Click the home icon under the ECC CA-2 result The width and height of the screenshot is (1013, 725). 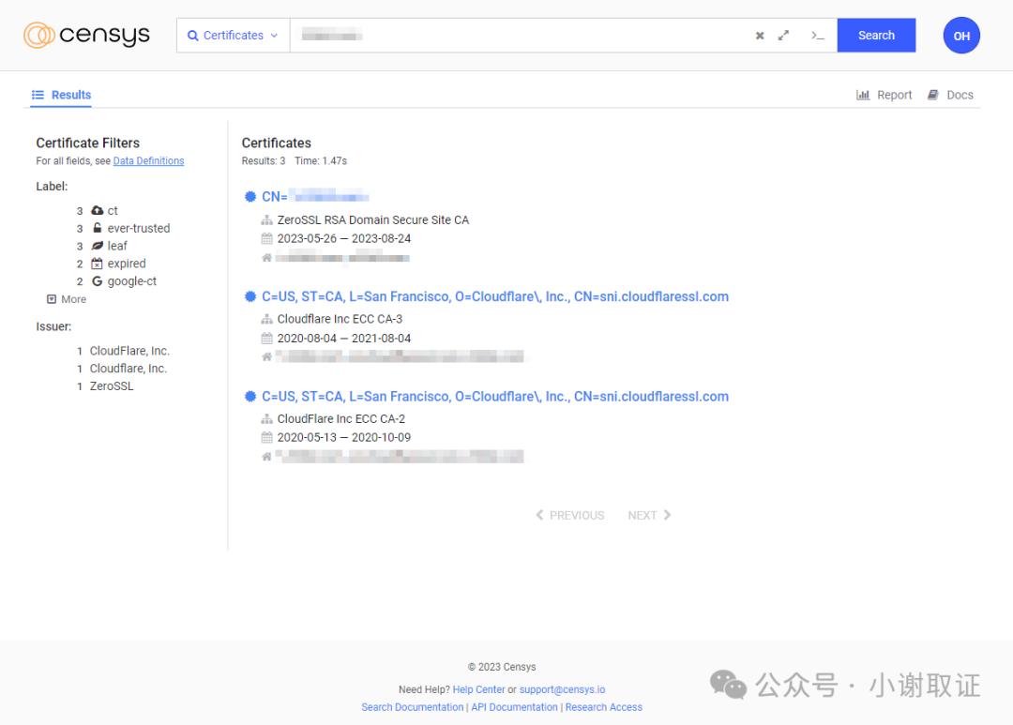pyautogui.click(x=266, y=457)
